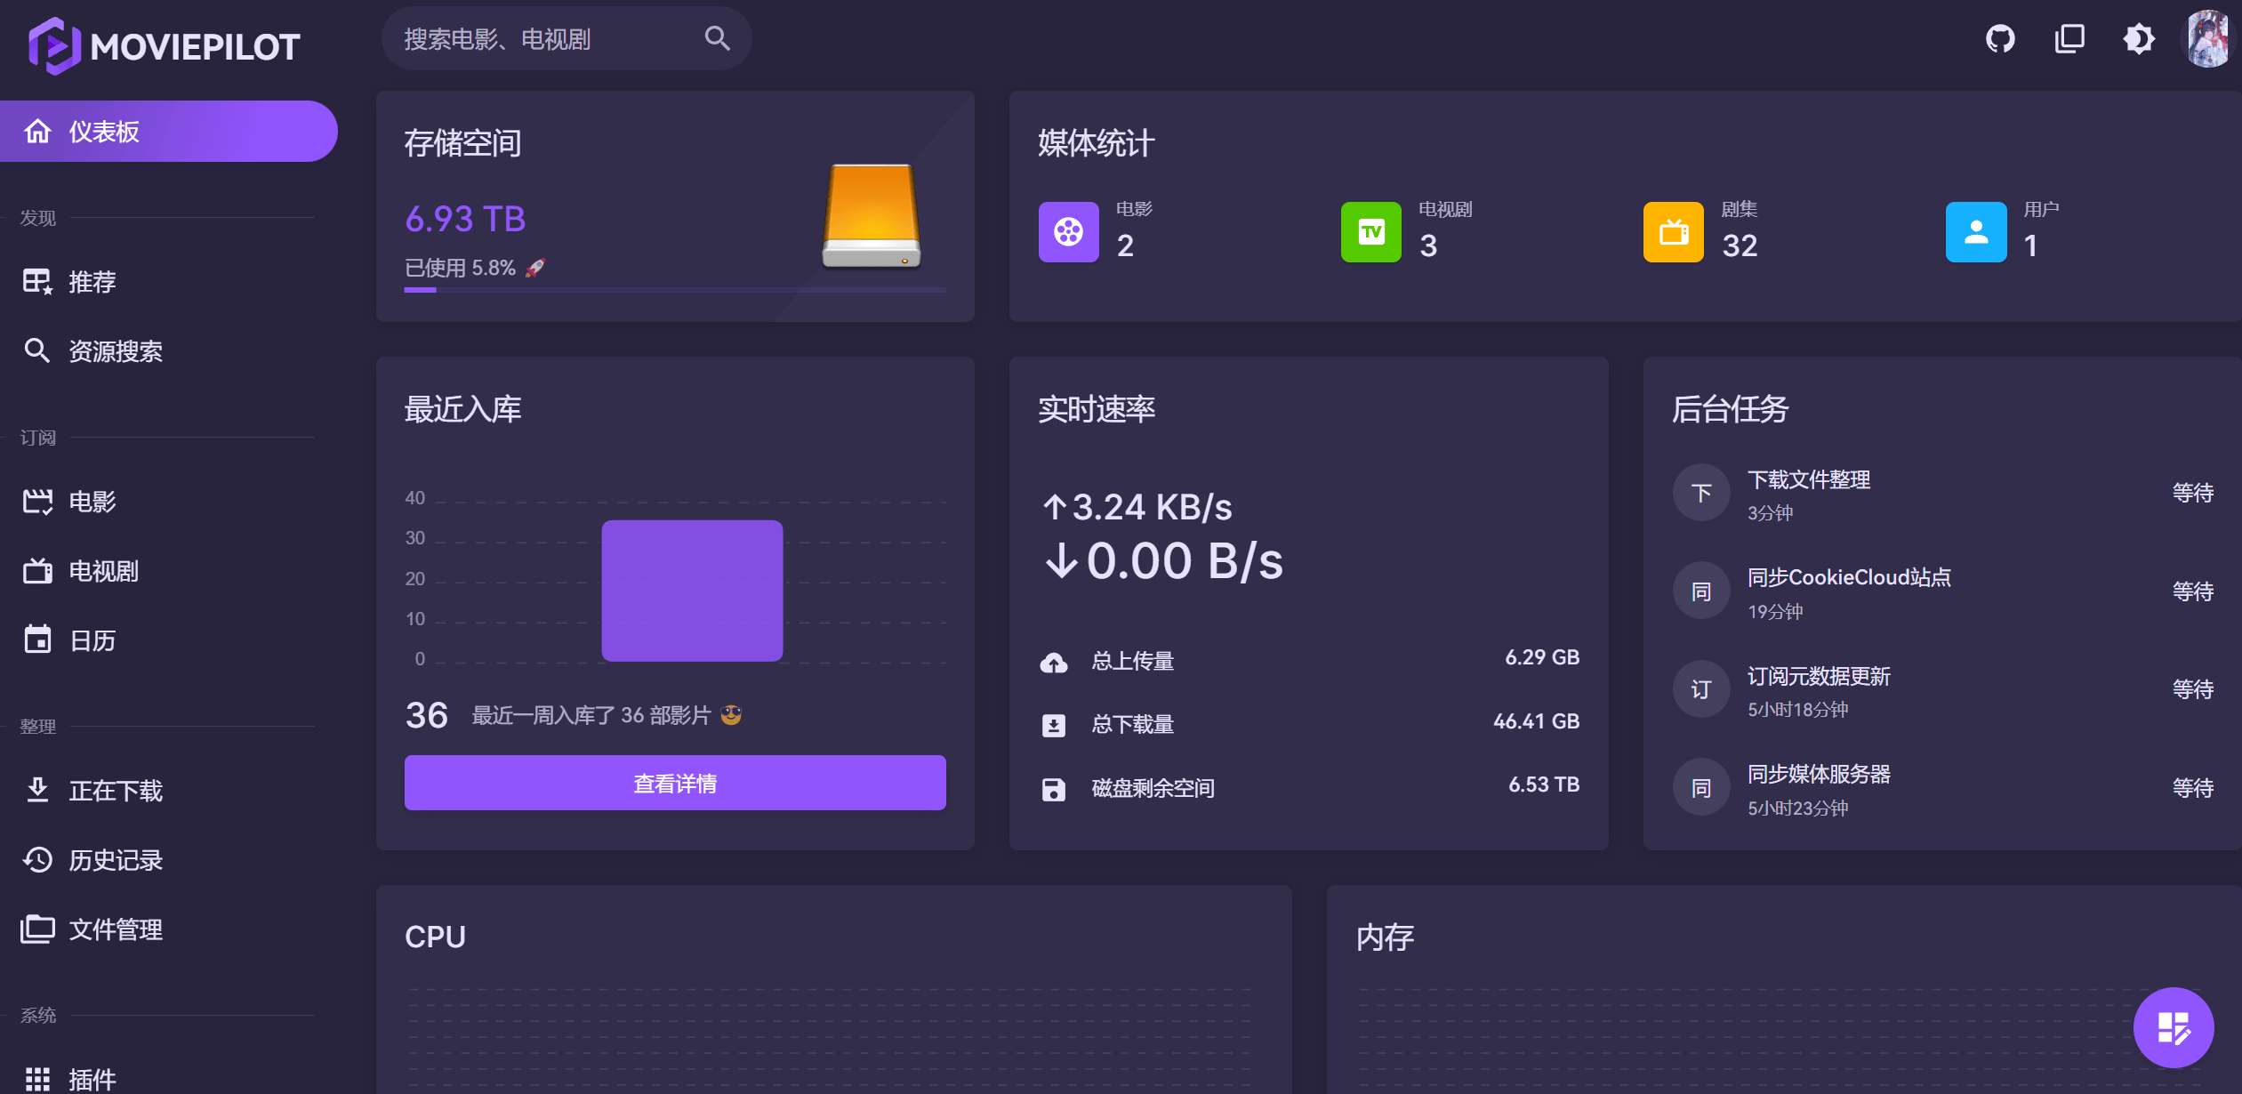
Task: Click the purple bar in 最近入库 chart
Action: (692, 591)
